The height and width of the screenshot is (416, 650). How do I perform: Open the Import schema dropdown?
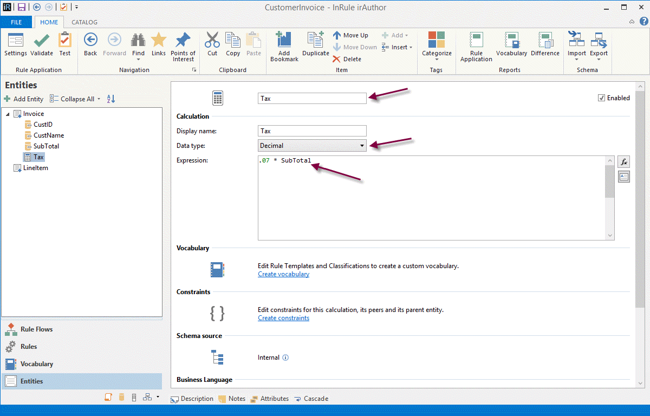pyautogui.click(x=576, y=47)
